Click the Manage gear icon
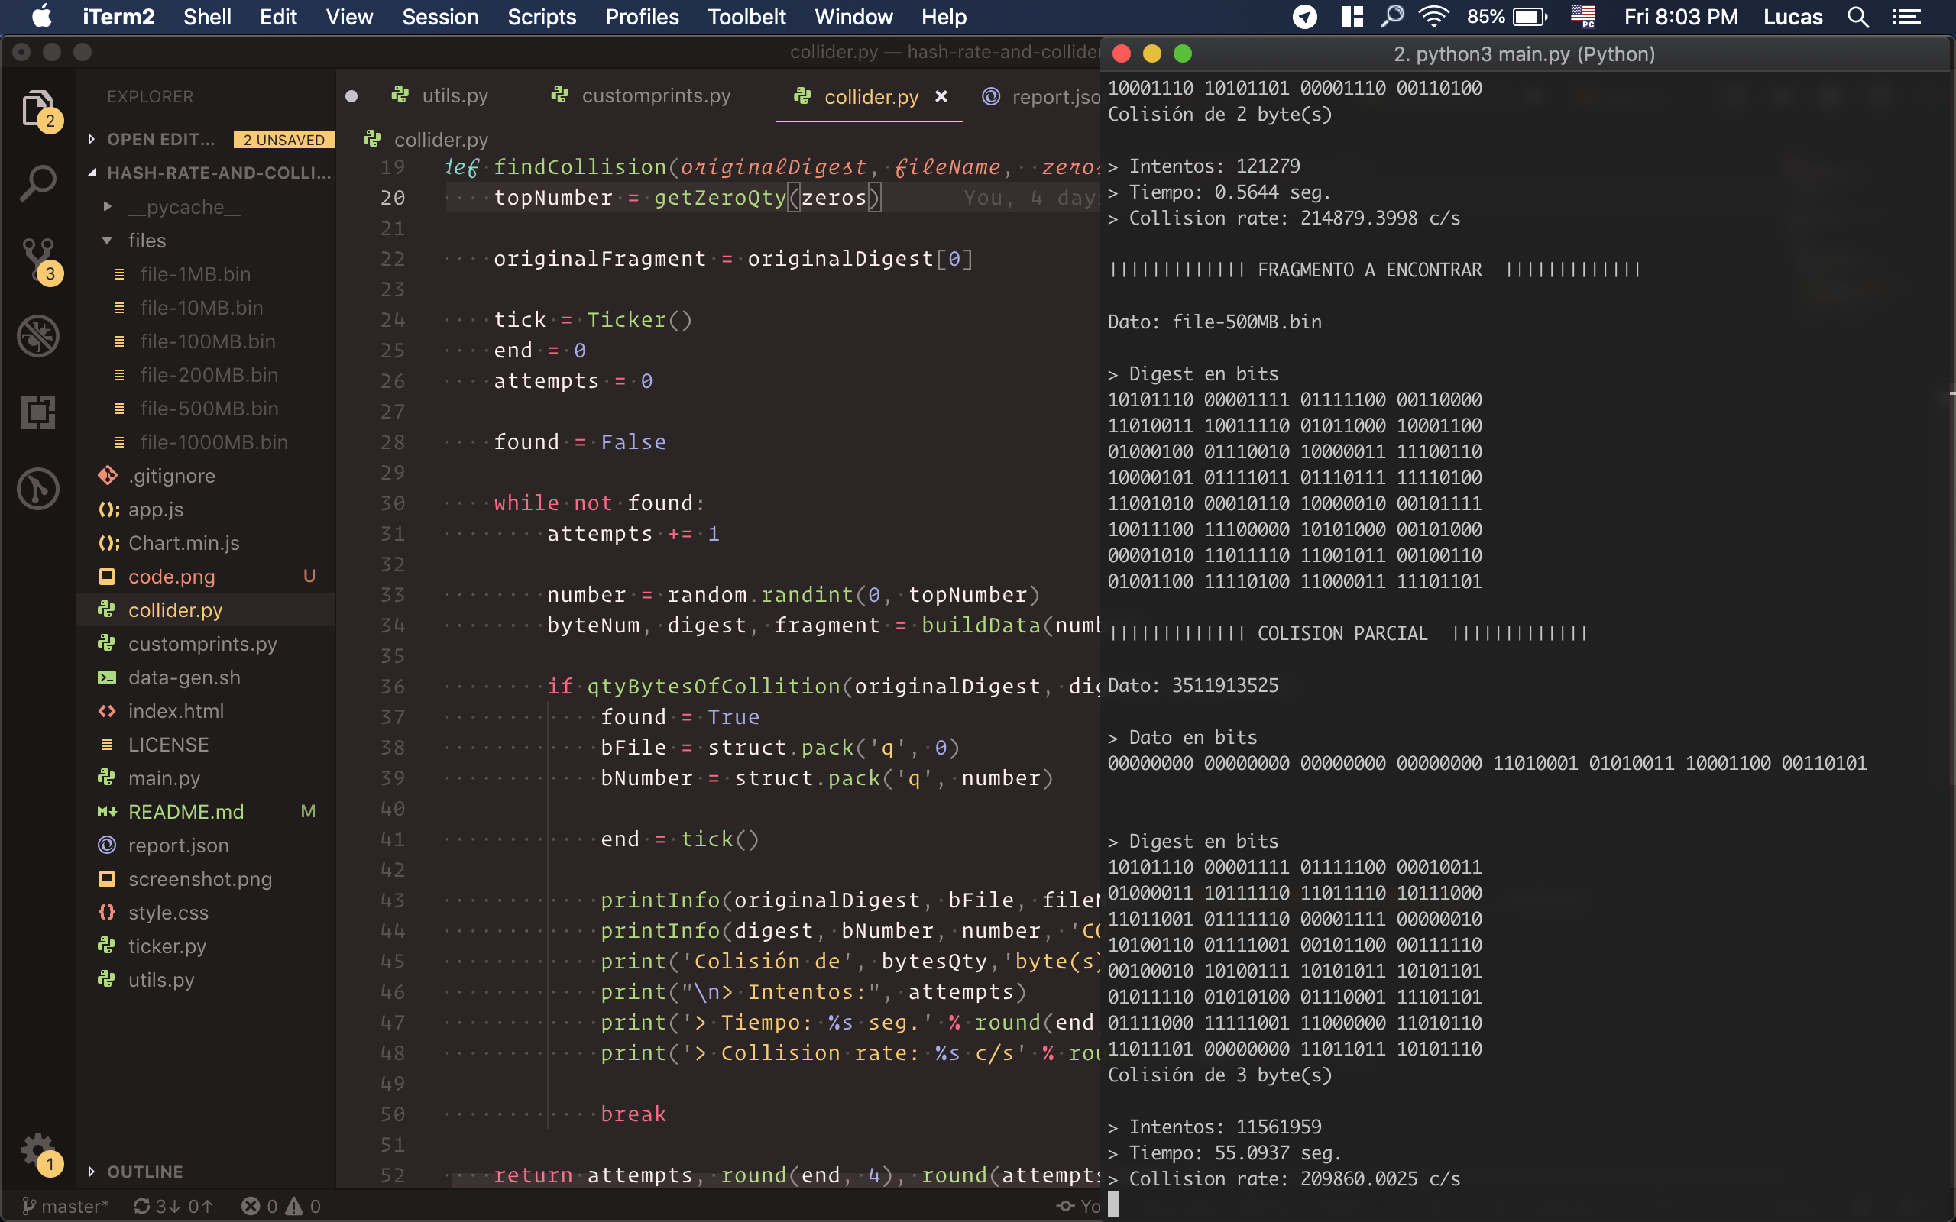The image size is (1956, 1222). coord(37,1150)
